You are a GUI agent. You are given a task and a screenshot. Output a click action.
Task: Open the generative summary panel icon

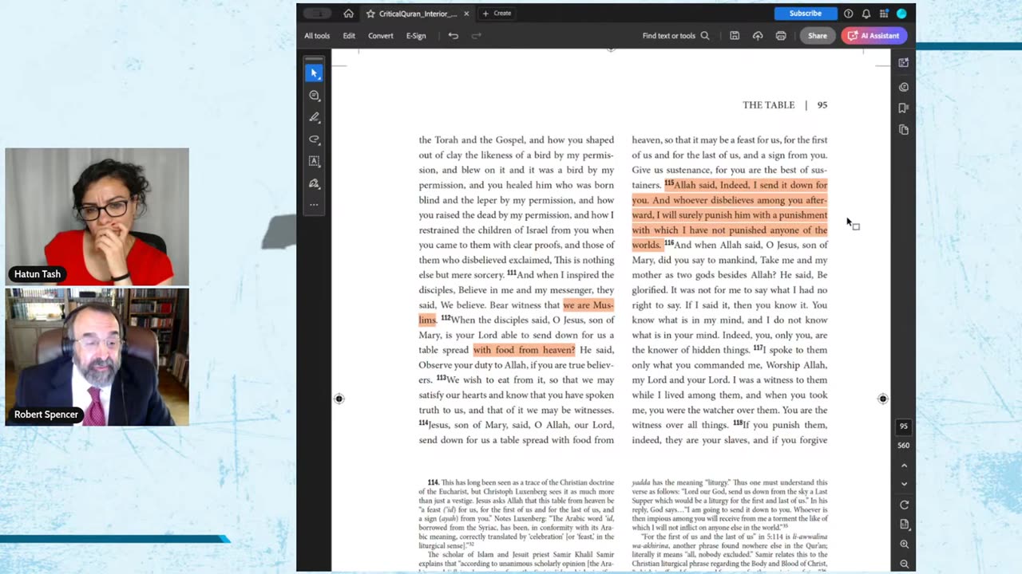coord(903,62)
